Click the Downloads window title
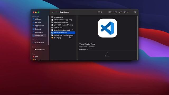Viewport: 169px width, 95px height. coord(64,12)
